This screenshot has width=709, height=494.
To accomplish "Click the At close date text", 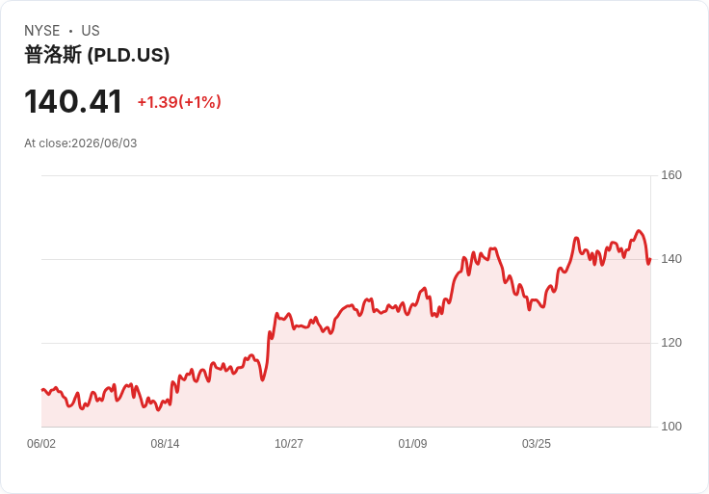I will pyautogui.click(x=81, y=143).
